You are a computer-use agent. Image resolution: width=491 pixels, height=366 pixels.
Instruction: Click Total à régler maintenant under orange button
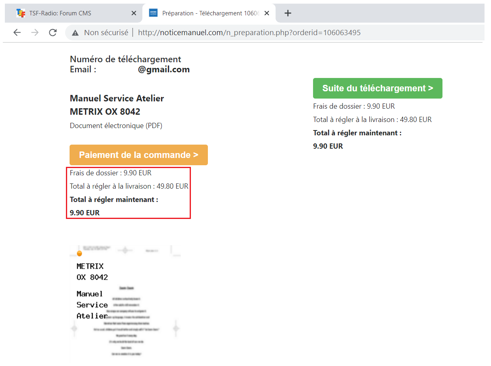tap(114, 200)
